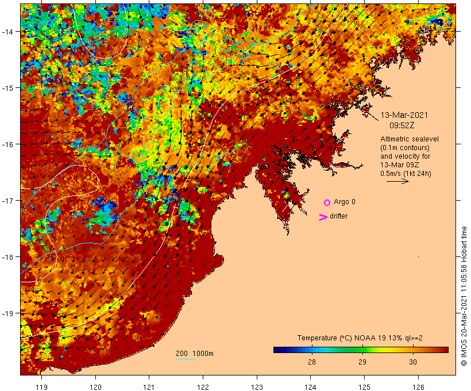Click longitude axis label 125

[x=364, y=387]
